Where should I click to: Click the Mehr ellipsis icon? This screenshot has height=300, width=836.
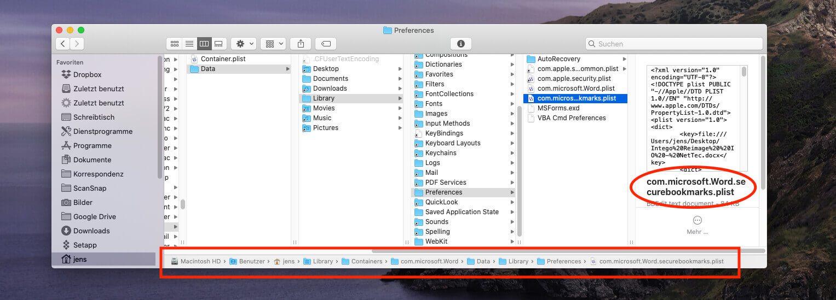coord(697,220)
